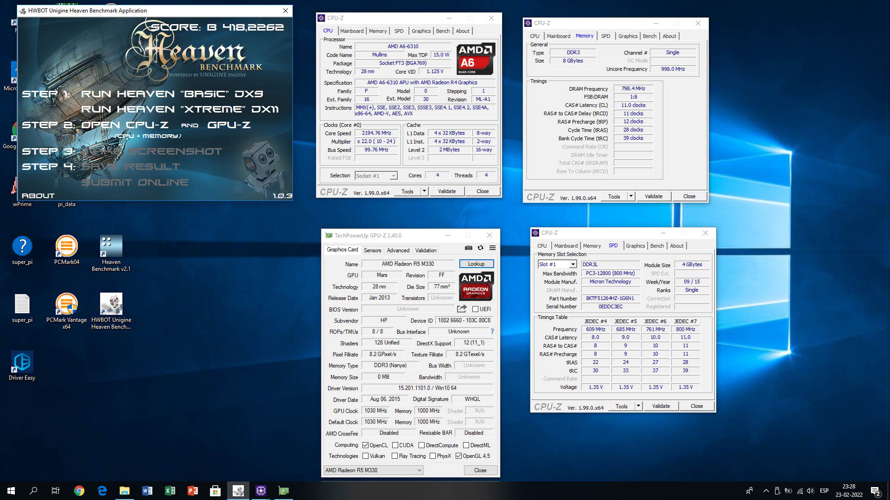Switch to Mainboard tab in CPU-Z CPU window
This screenshot has width=890, height=500.
click(x=352, y=31)
